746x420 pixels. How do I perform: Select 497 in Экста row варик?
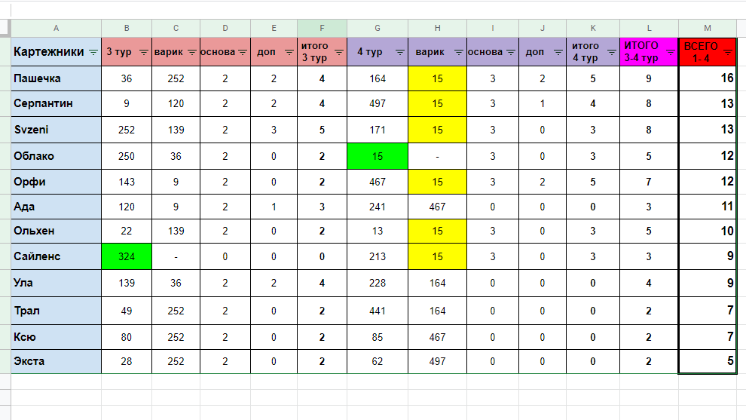coord(437,361)
